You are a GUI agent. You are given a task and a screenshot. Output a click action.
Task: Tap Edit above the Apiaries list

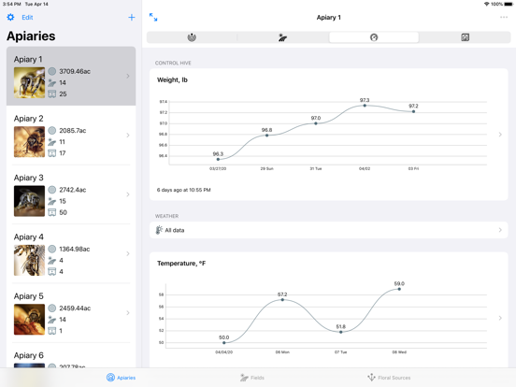click(27, 18)
